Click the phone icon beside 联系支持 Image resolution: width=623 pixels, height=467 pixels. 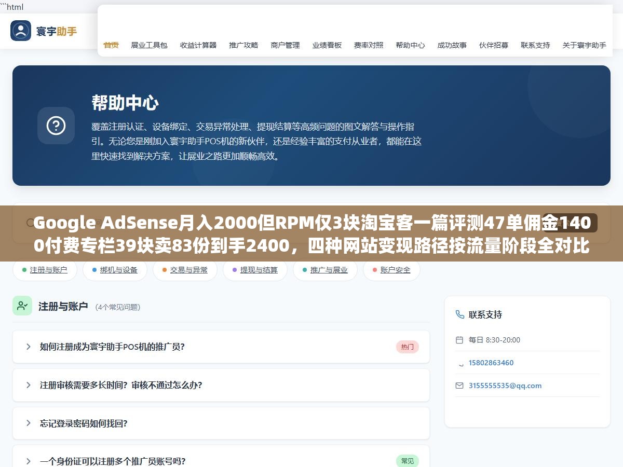pos(459,314)
